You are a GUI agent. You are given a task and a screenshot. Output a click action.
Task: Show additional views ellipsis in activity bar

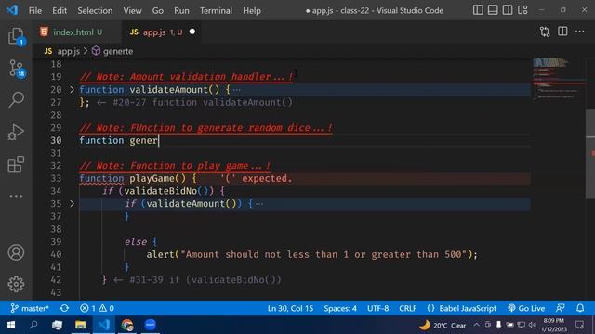[x=16, y=196]
